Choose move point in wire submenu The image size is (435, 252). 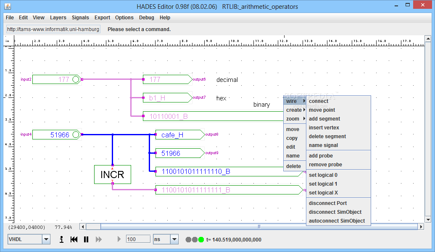pyautogui.click(x=338, y=110)
